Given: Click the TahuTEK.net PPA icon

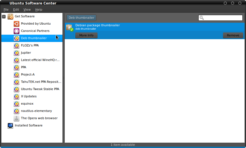Looking at the screenshot, I should [x=17, y=82].
